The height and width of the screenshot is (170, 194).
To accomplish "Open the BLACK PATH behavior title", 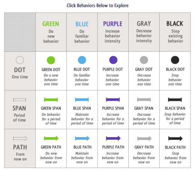I will click(x=175, y=147).
